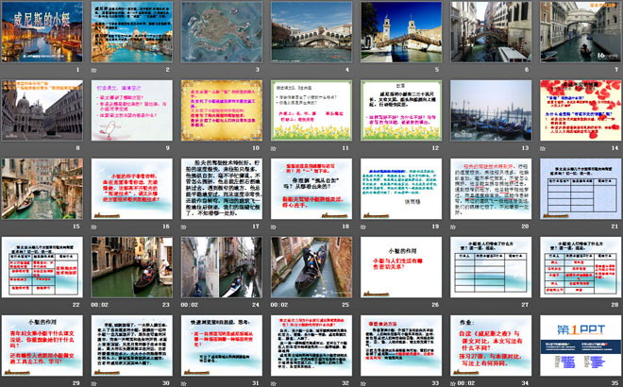Image resolution: width=623 pixels, height=387 pixels.
Task: Select slide 13 moored gondolas photo
Action: tap(491, 110)
